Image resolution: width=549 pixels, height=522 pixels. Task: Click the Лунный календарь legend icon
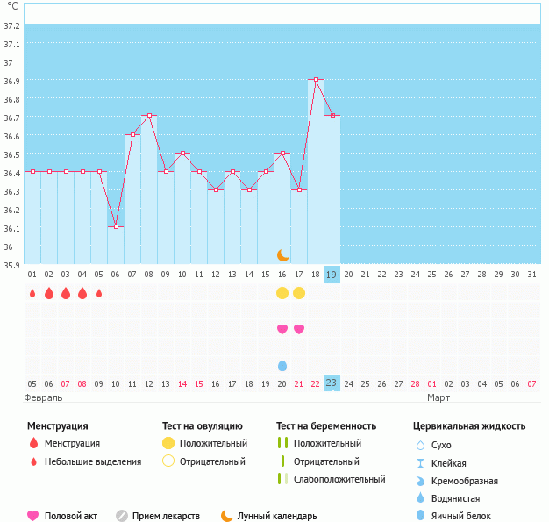[x=227, y=516]
